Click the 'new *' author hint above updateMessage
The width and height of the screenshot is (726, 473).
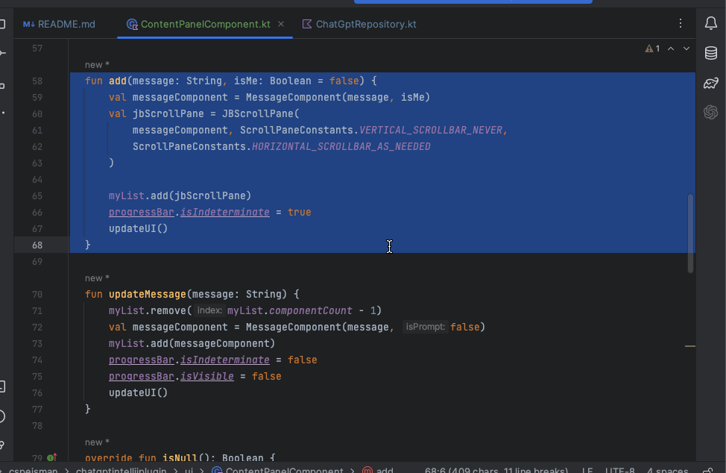point(97,278)
